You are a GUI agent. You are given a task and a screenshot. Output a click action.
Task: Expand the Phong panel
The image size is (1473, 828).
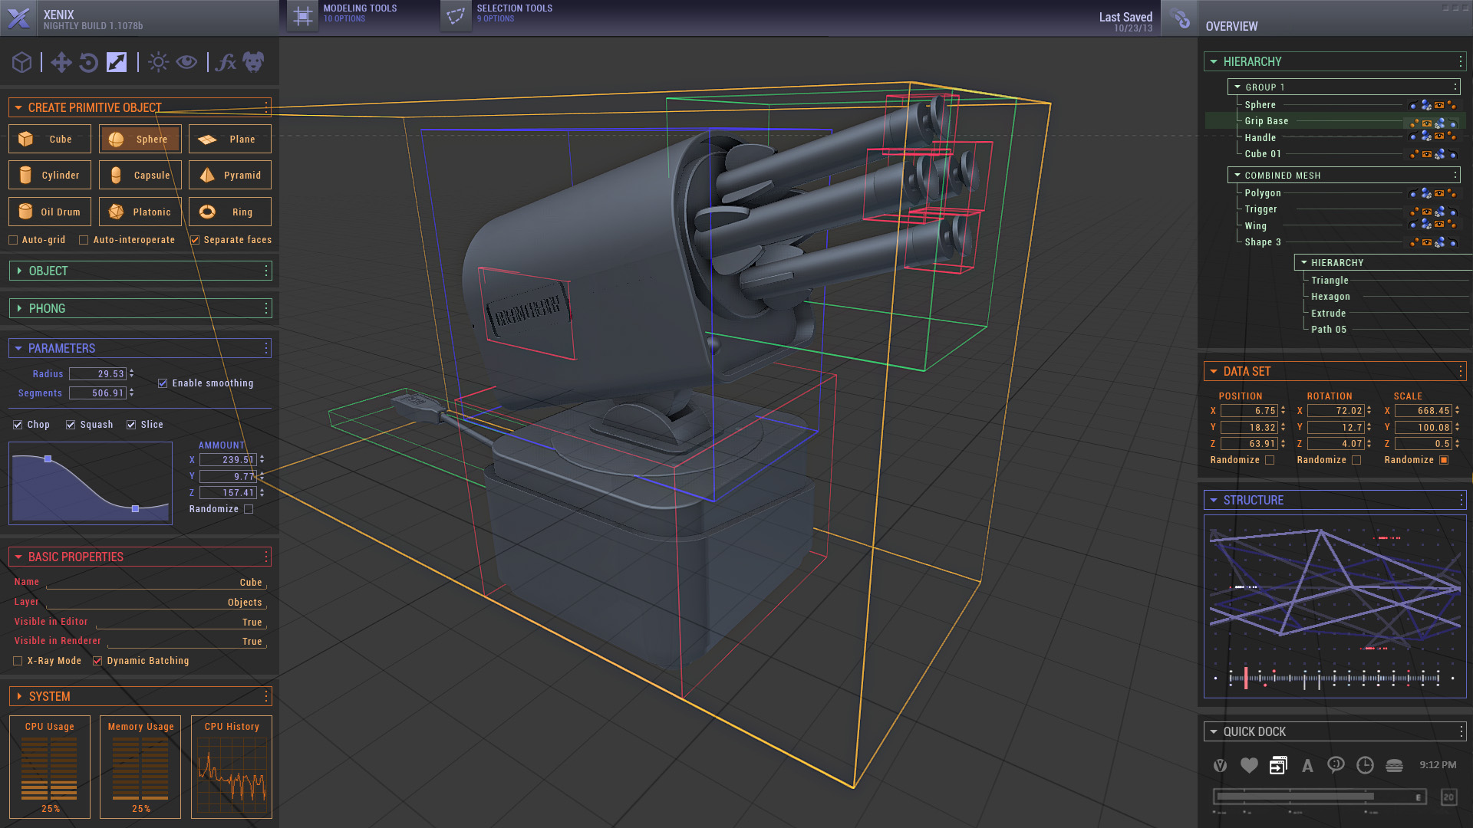(19, 309)
